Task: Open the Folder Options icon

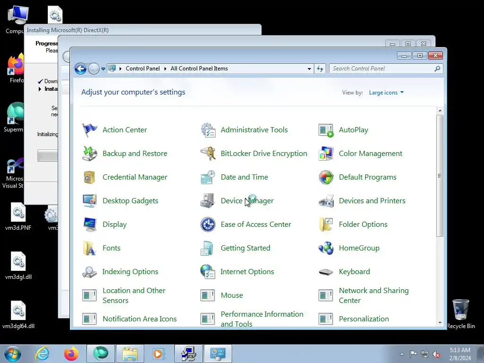Action: [326, 225]
